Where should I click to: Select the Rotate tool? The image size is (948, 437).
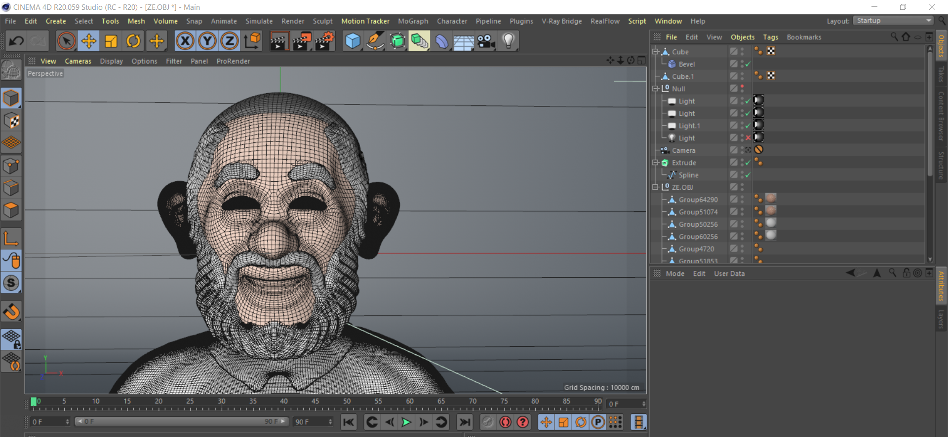pos(133,41)
